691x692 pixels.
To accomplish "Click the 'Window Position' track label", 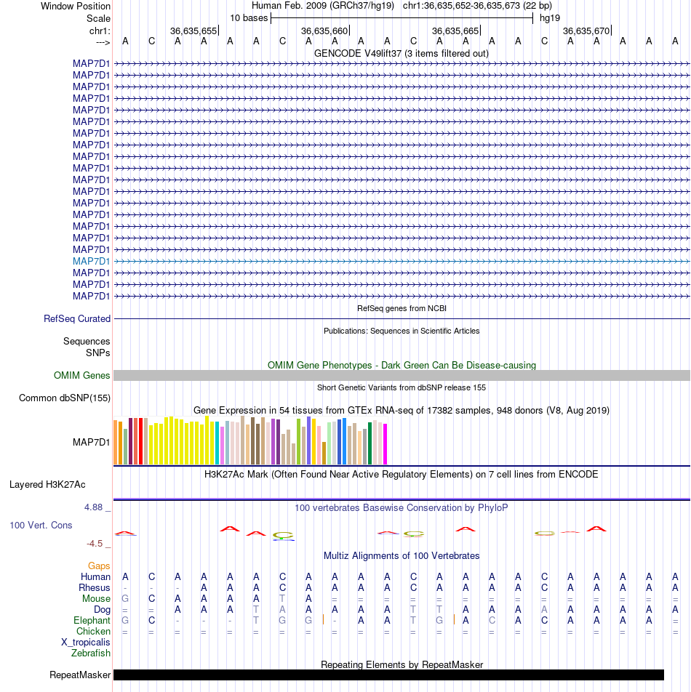I will (76, 6).
